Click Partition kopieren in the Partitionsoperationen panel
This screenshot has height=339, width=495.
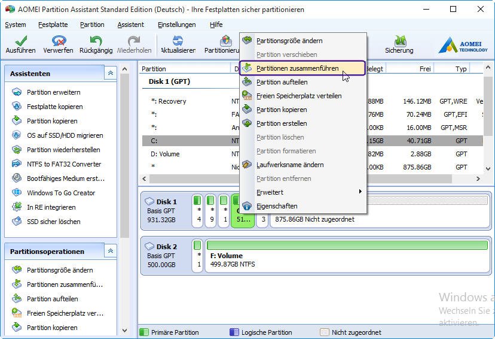(x=52, y=328)
